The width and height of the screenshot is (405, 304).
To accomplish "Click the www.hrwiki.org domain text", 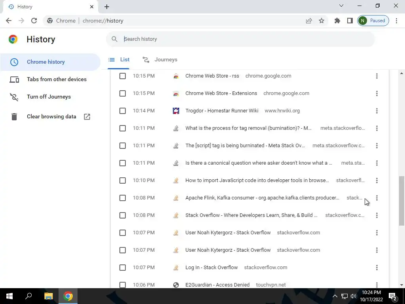I will point(282,111).
